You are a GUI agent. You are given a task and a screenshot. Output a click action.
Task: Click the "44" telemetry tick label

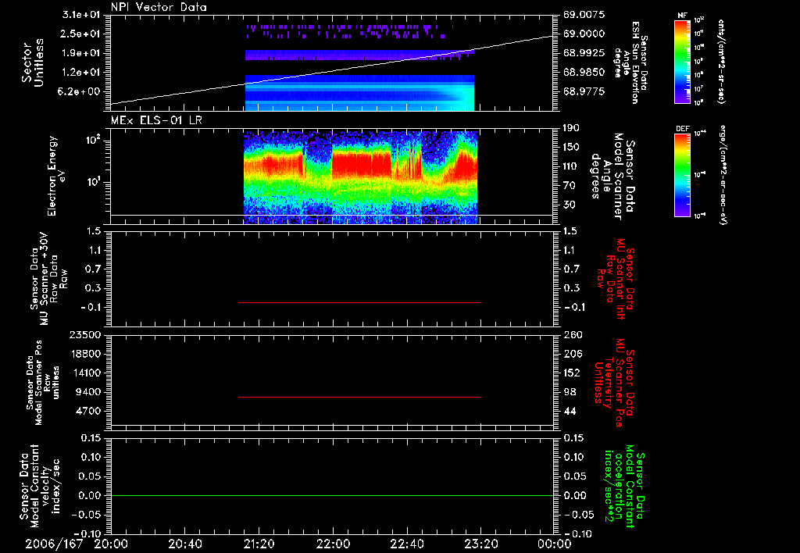[569, 411]
